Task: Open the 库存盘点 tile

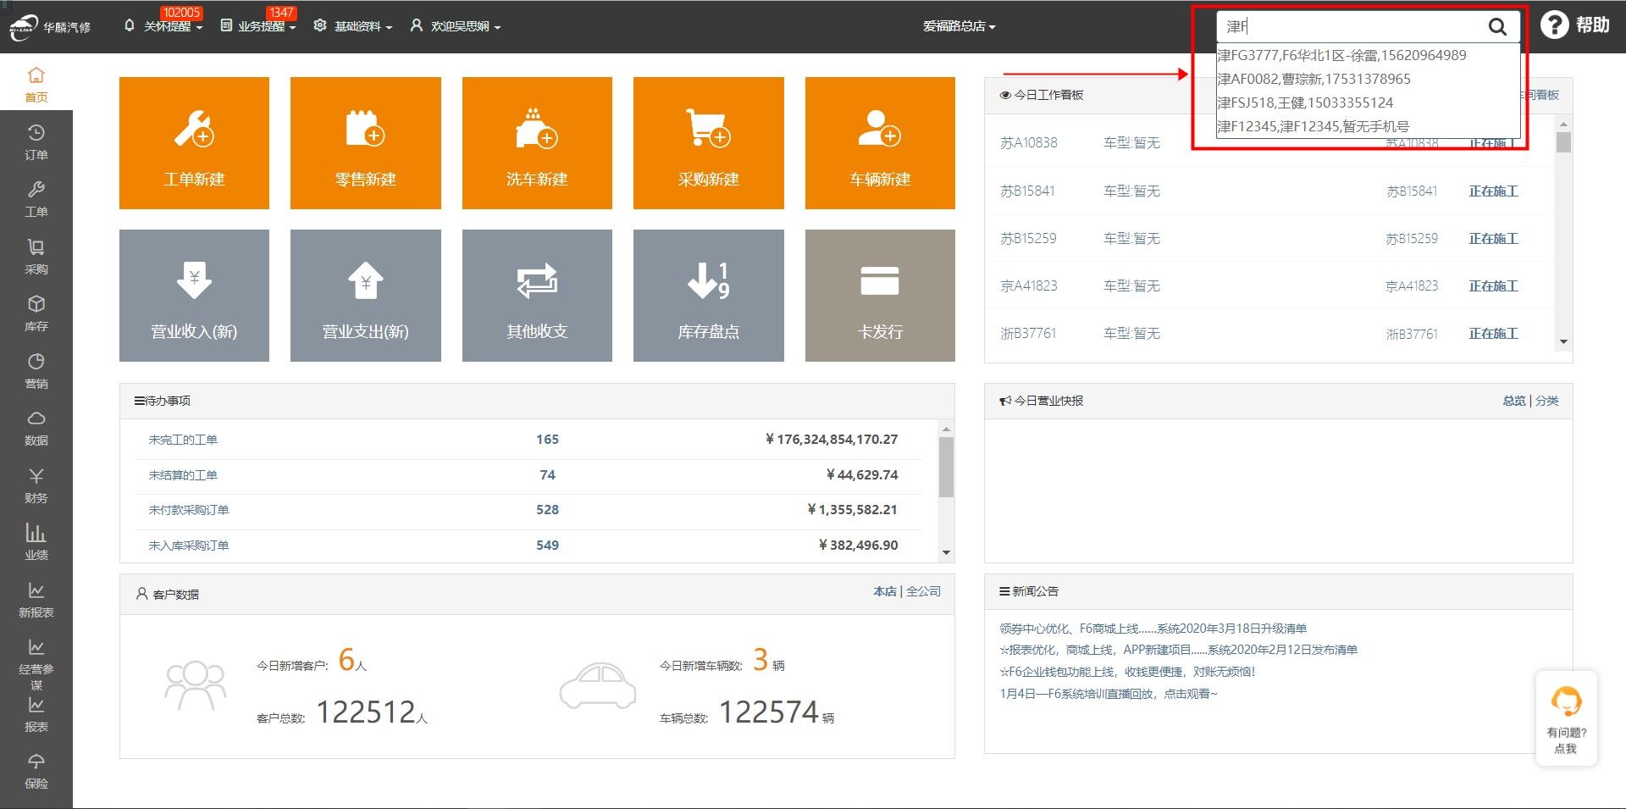Action: click(709, 296)
